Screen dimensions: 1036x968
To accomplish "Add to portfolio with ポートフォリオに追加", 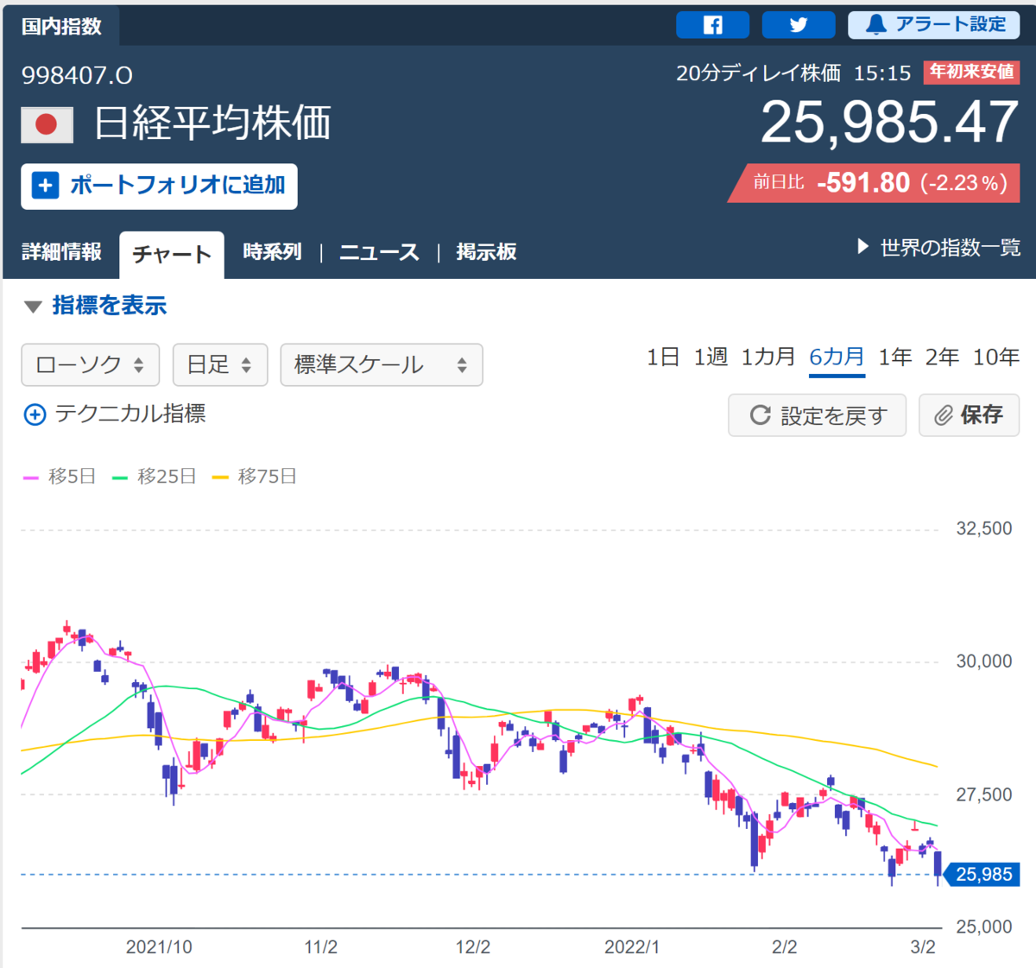I will pyautogui.click(x=159, y=186).
